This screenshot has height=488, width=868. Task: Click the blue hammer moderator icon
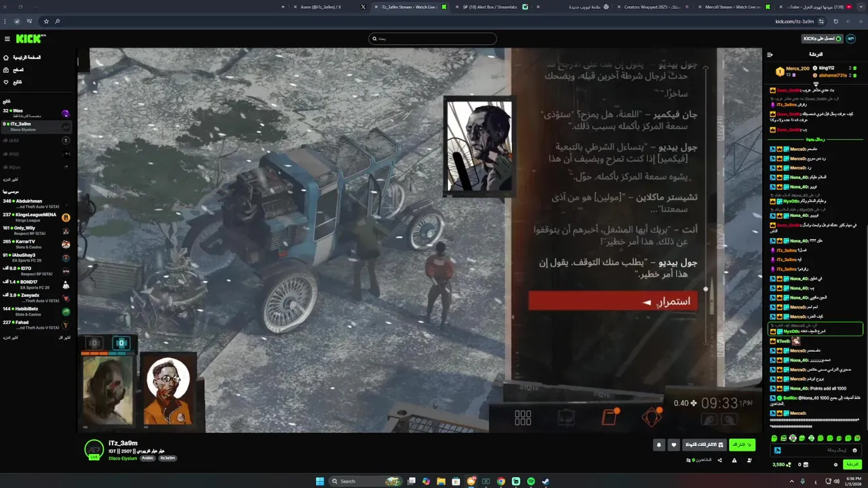coord(778,450)
